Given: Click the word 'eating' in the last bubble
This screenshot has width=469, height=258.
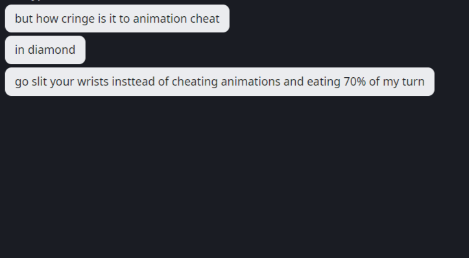Looking at the screenshot, I should [x=324, y=82].
